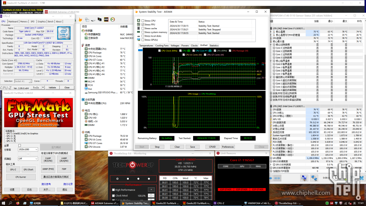The height and width of the screenshot is (206, 366).
Task: Click the 冷却风扇 fan section icon in AIDA64
Action: [x=83, y=99]
